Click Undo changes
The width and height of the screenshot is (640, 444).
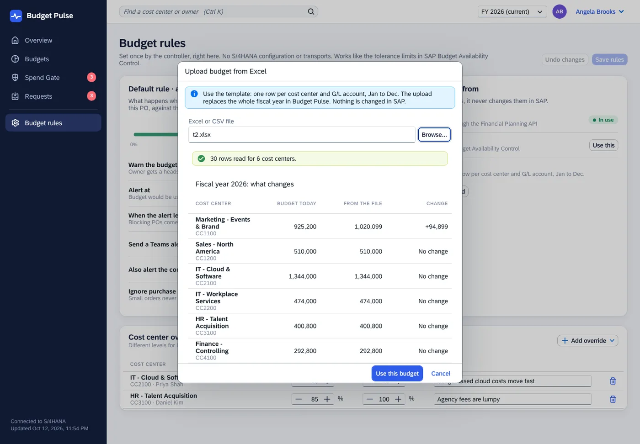pyautogui.click(x=565, y=59)
